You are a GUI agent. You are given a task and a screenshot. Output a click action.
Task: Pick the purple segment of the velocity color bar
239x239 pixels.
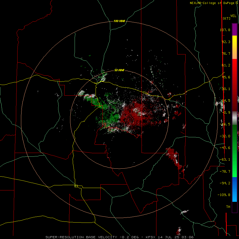click(x=234, y=29)
